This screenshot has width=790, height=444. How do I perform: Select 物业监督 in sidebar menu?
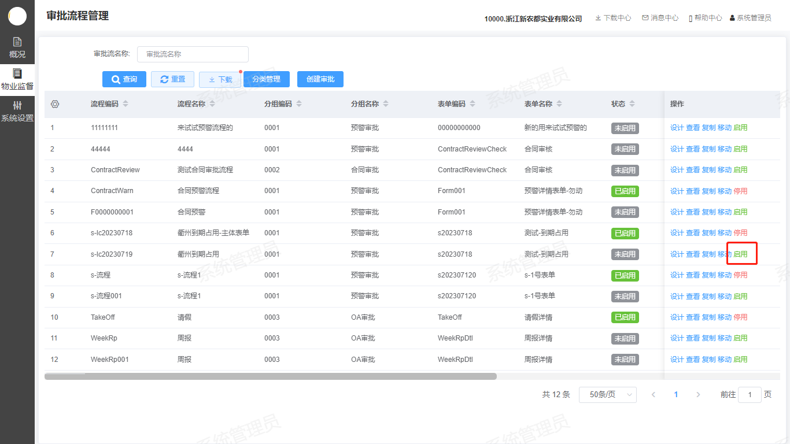tap(17, 80)
